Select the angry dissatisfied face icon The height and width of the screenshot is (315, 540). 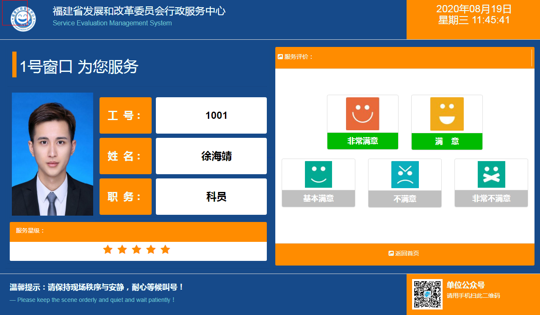(404, 174)
